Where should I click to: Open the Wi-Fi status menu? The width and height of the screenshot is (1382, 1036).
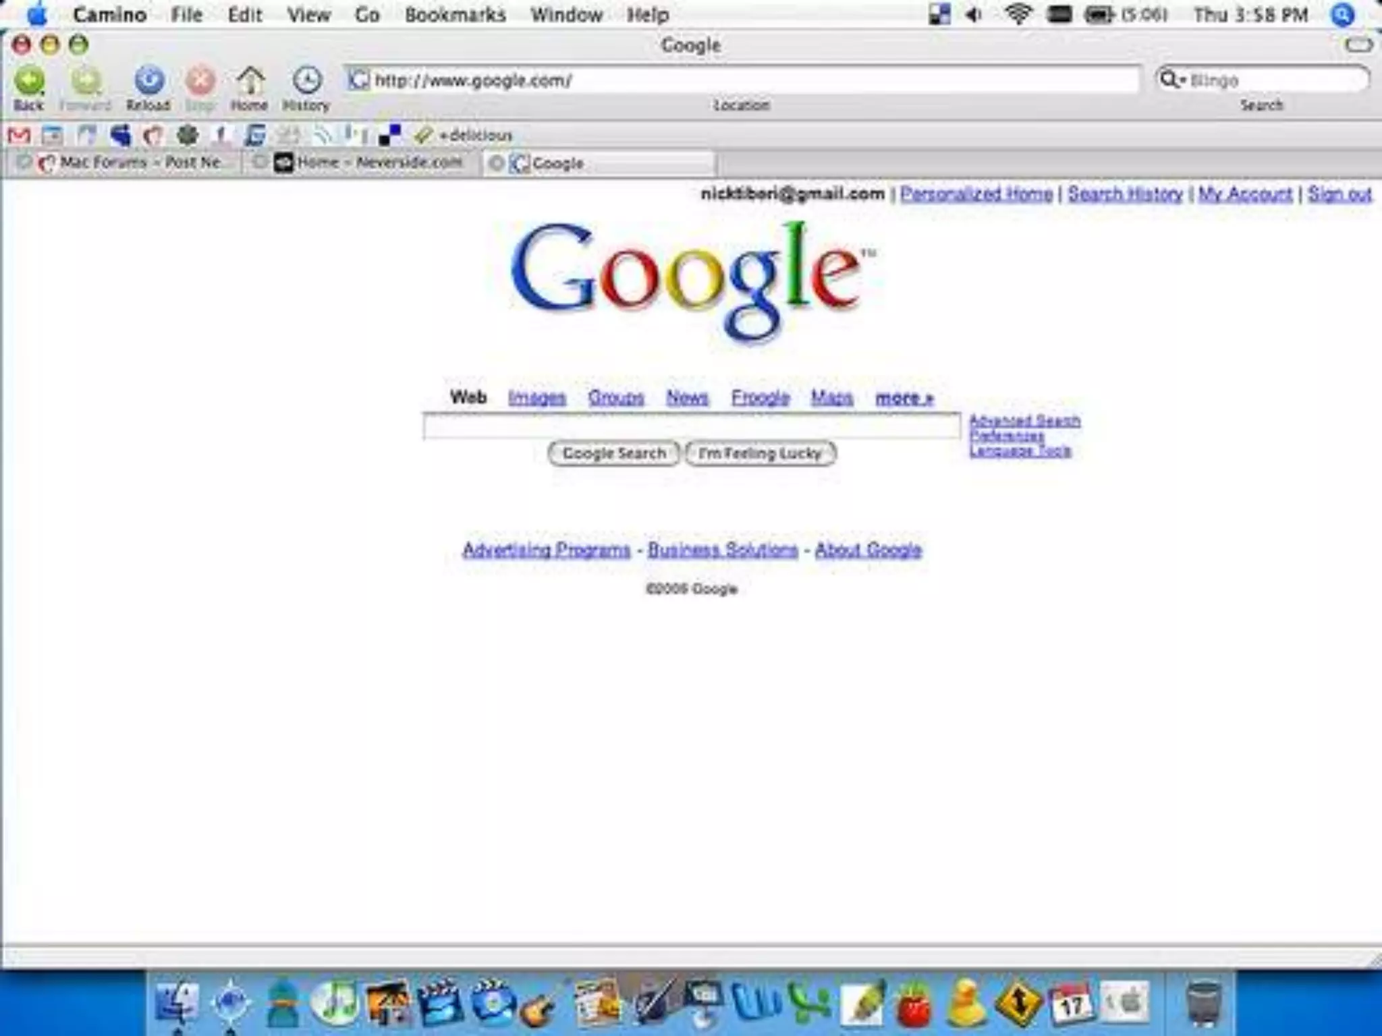(x=1018, y=14)
